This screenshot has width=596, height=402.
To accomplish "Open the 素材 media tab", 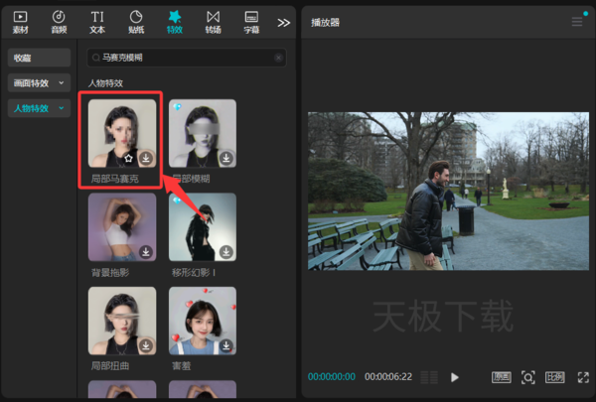I will (x=21, y=21).
